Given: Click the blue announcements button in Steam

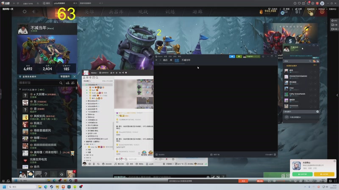Looking at the screenshot, I should pyautogui.click(x=232, y=57).
